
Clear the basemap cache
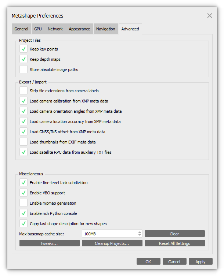[x=175, y=234]
